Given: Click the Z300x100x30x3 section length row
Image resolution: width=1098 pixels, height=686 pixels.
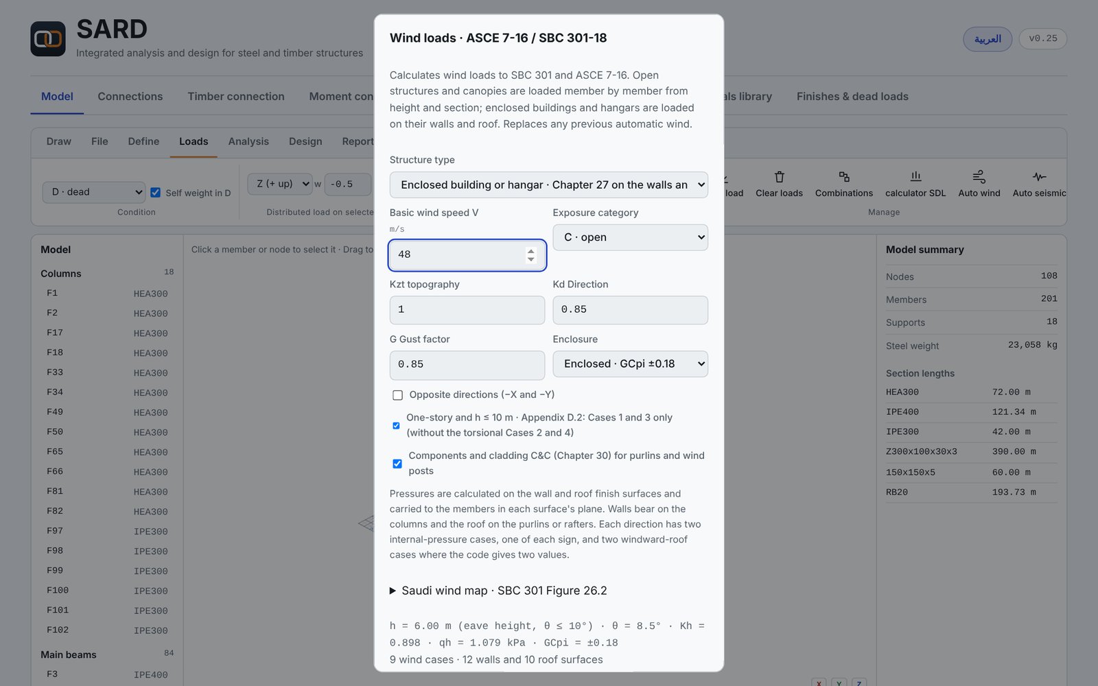Looking at the screenshot, I should (x=971, y=452).
